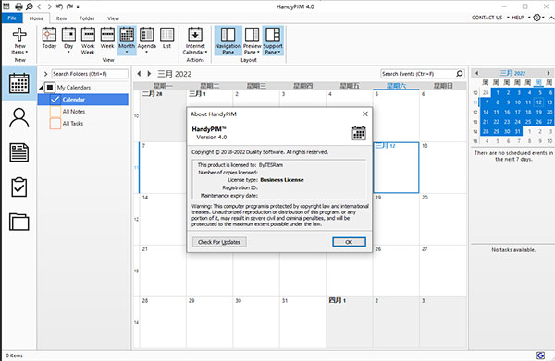555x361 pixels.
Task: Click the 三月 2022 mini calendar title
Action: pos(512,73)
